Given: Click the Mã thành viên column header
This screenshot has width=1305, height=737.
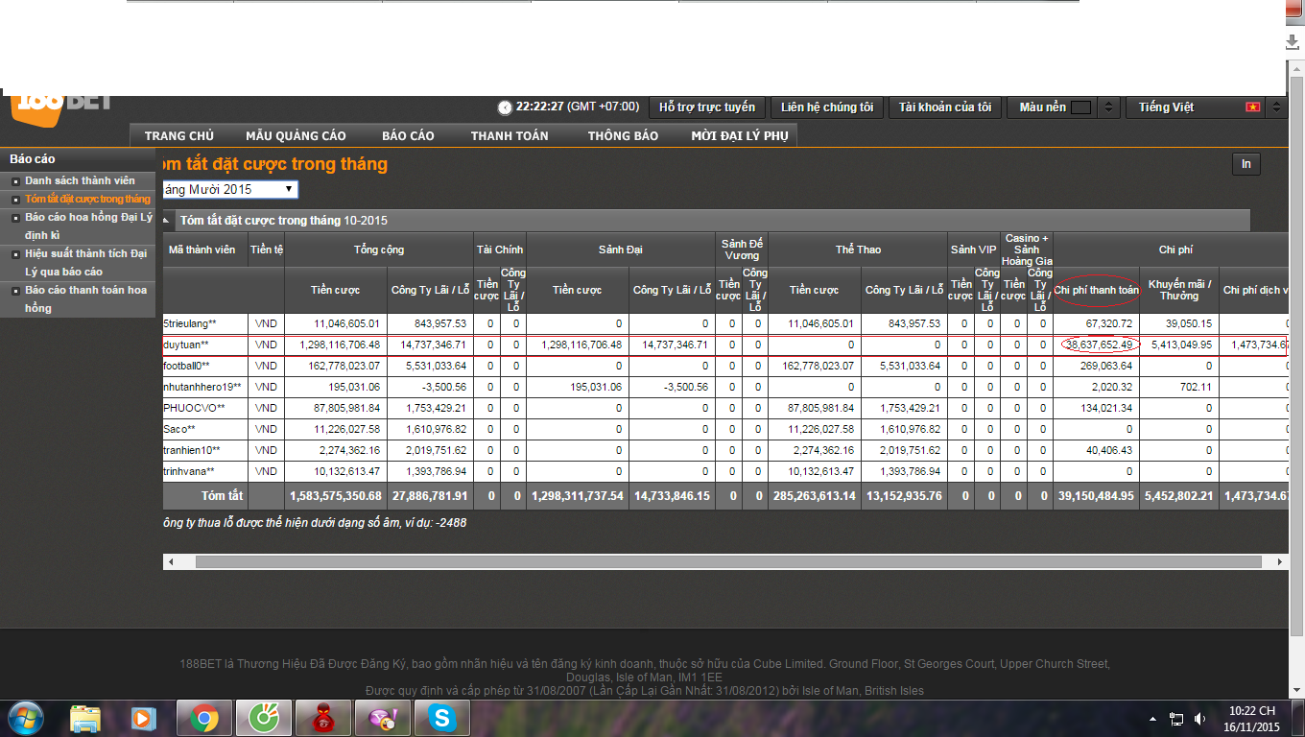Looking at the screenshot, I should point(202,250).
